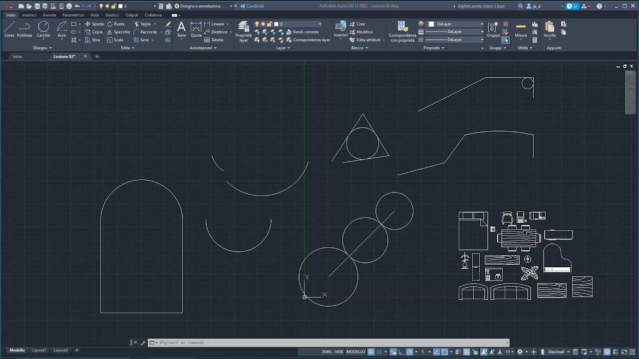Open the Disegno e annotazione workspace dropdown
The height and width of the screenshot is (359, 639).
pyautogui.click(x=203, y=6)
